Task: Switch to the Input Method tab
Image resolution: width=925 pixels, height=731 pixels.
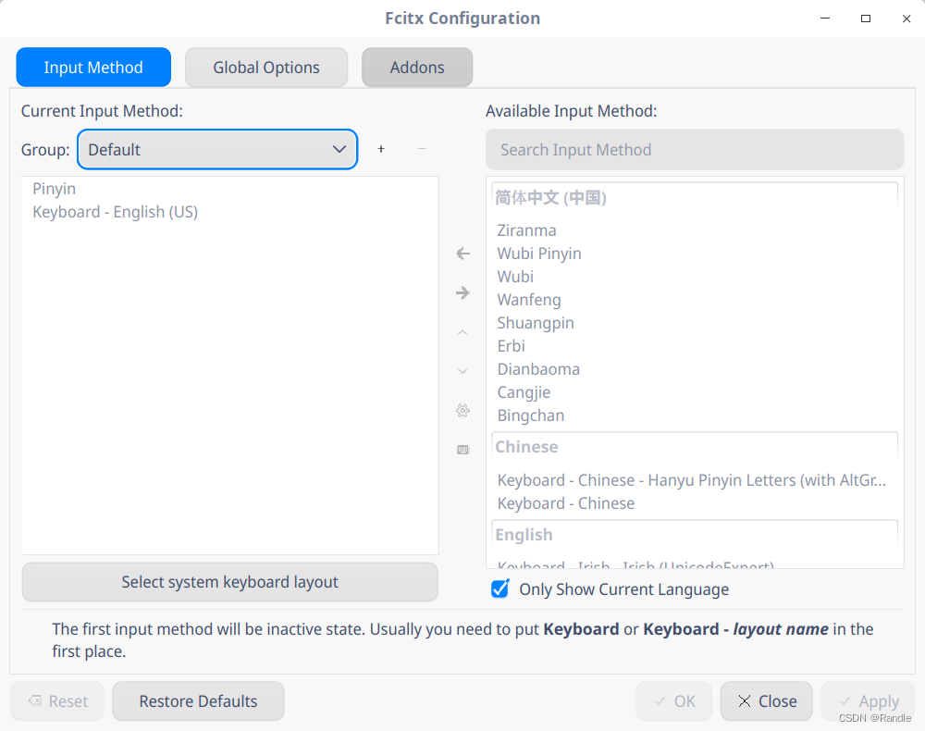Action: pyautogui.click(x=93, y=68)
